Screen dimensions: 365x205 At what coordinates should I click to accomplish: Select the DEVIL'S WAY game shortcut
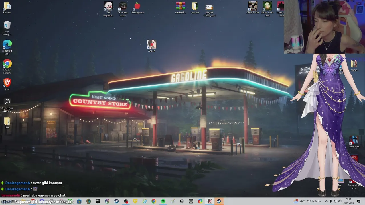[253, 8]
